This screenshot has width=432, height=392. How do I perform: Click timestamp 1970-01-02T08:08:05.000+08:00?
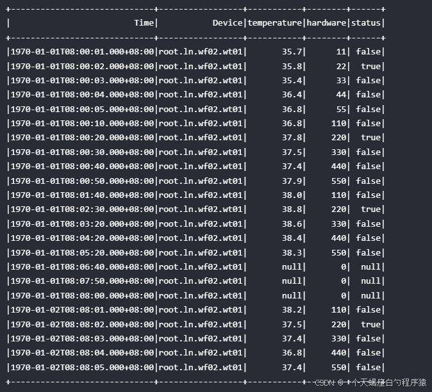[x=82, y=367]
